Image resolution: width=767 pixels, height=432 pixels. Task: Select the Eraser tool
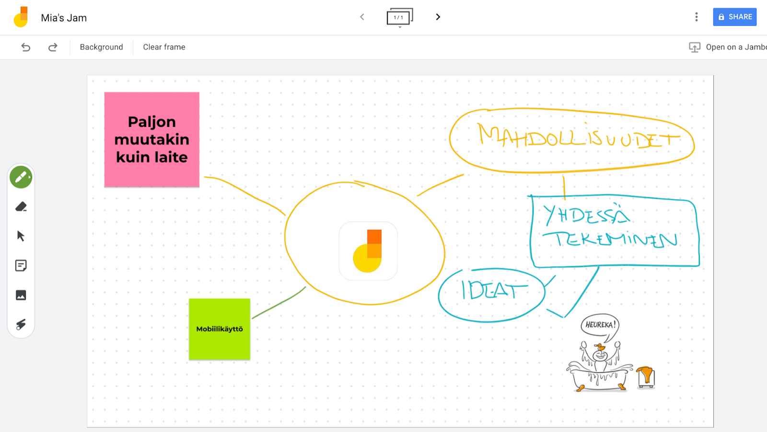pyautogui.click(x=21, y=207)
